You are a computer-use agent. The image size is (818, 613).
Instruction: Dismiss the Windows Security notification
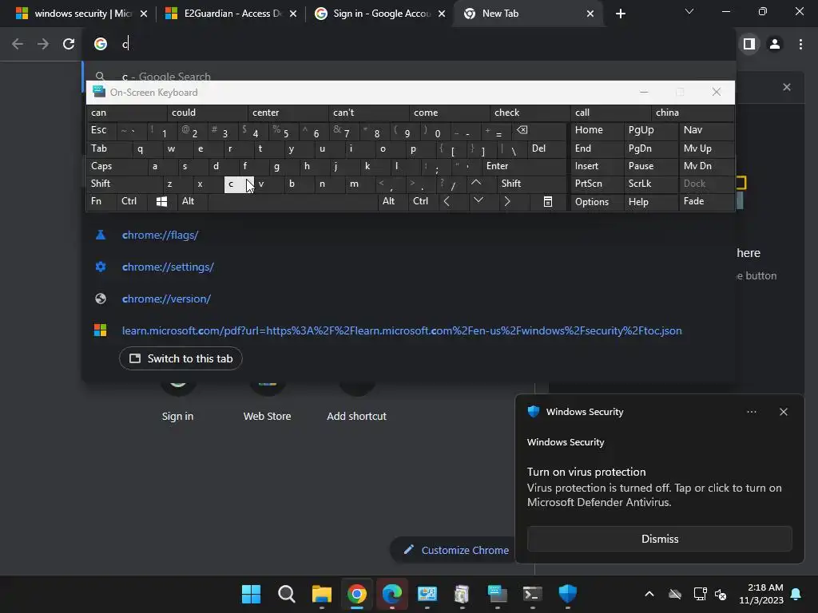pos(659,539)
